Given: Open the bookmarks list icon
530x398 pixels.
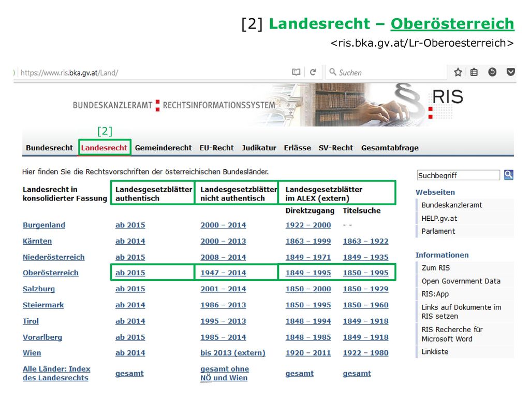Looking at the screenshot, I should point(474,72).
